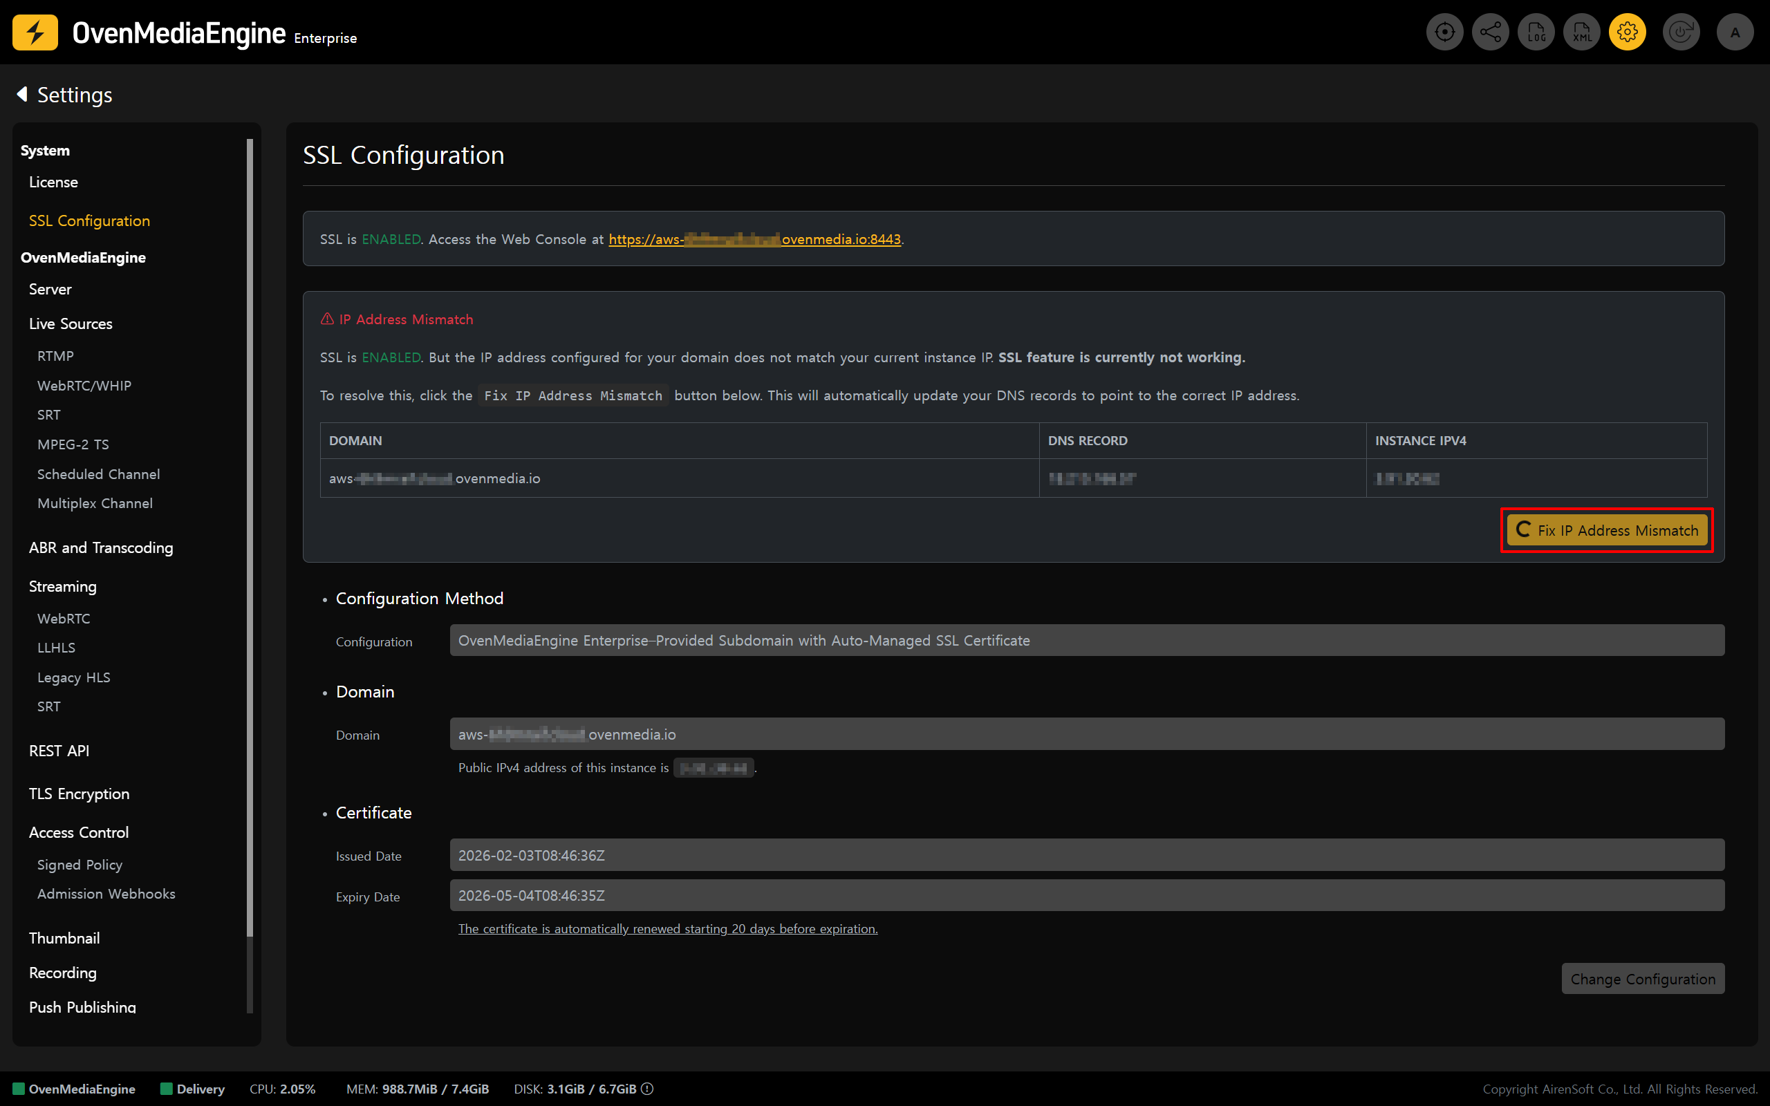Click the restart power icon
The width and height of the screenshot is (1770, 1106).
click(1681, 32)
